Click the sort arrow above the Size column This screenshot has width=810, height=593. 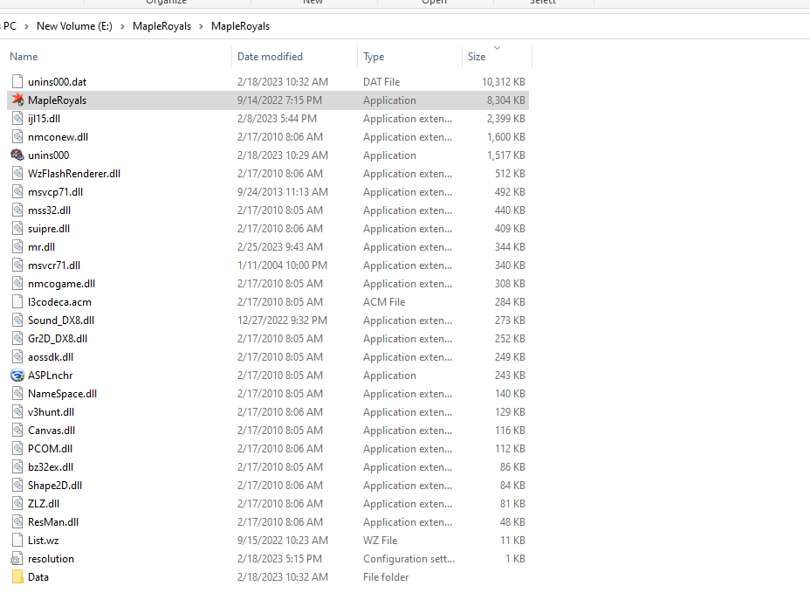coord(497,48)
